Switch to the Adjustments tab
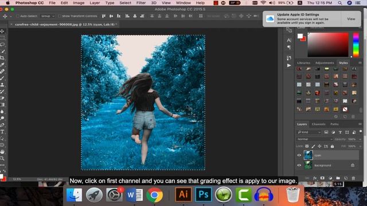The height and width of the screenshot is (206, 367). click(x=325, y=63)
